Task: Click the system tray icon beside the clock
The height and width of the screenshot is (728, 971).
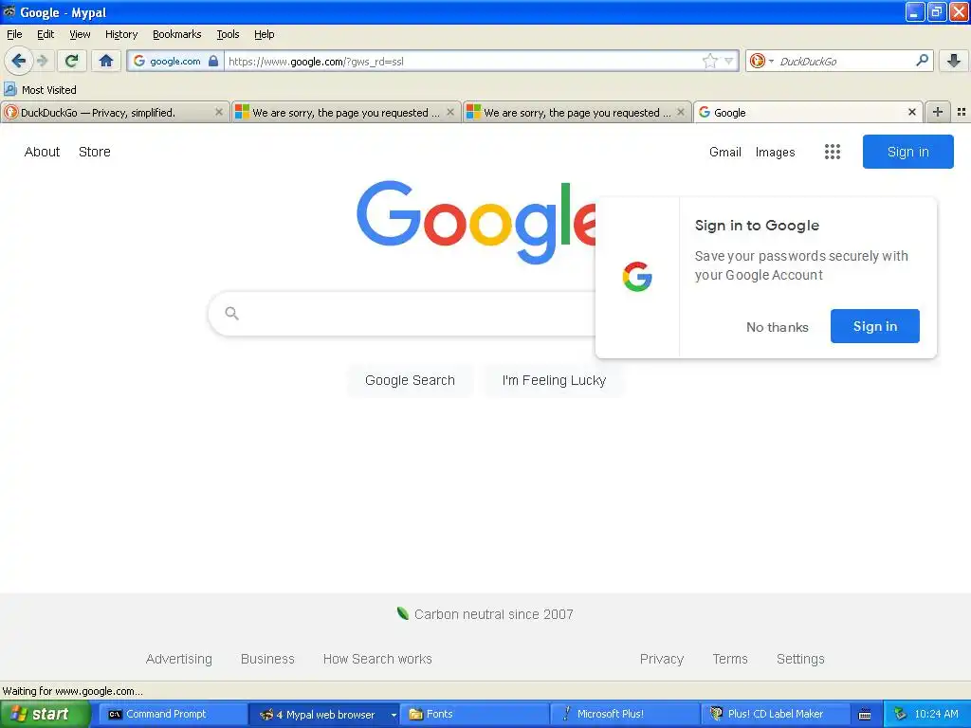Action: pyautogui.click(x=900, y=714)
